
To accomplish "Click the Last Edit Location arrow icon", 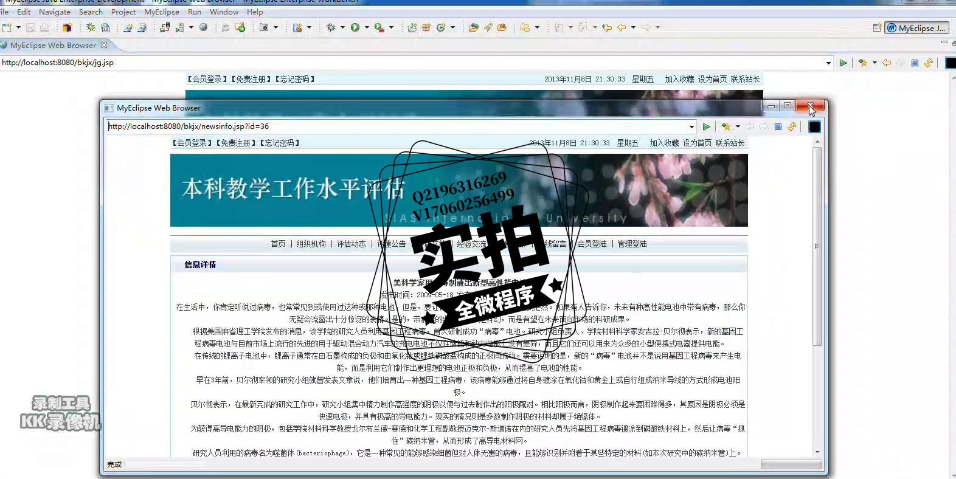I will point(607,27).
